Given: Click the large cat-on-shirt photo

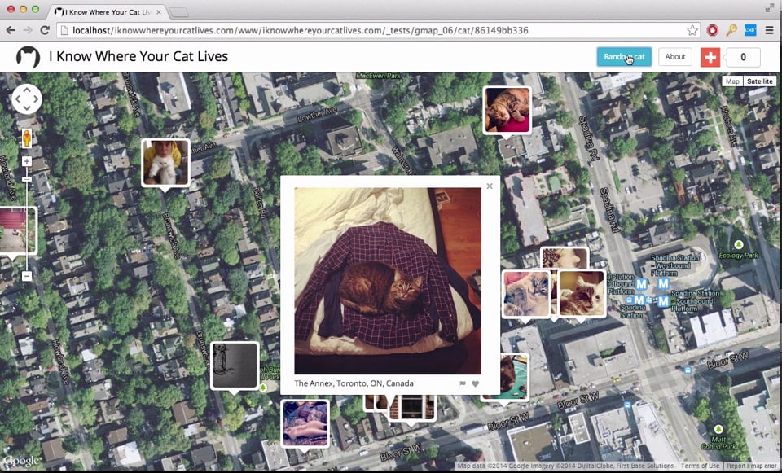Looking at the screenshot, I should coord(388,281).
